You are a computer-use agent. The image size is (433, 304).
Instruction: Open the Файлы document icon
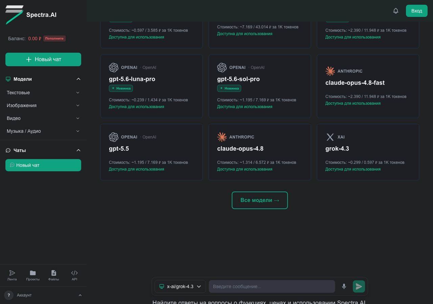click(x=53, y=273)
